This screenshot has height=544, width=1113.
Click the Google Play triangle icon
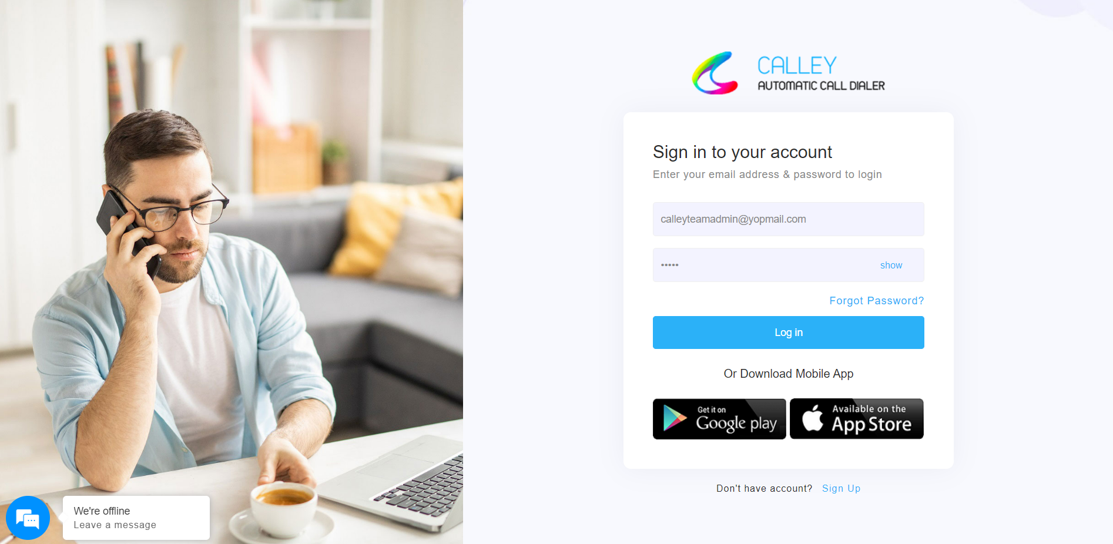click(x=675, y=418)
